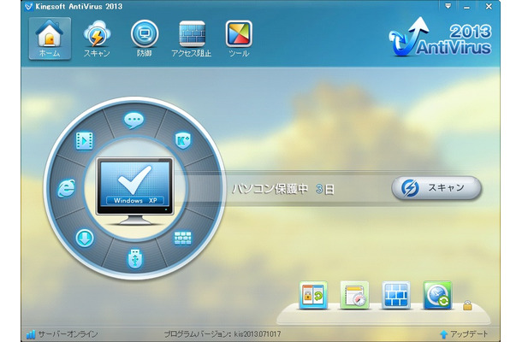
Task: Click the keyboard protection icon
Action: coord(182,239)
